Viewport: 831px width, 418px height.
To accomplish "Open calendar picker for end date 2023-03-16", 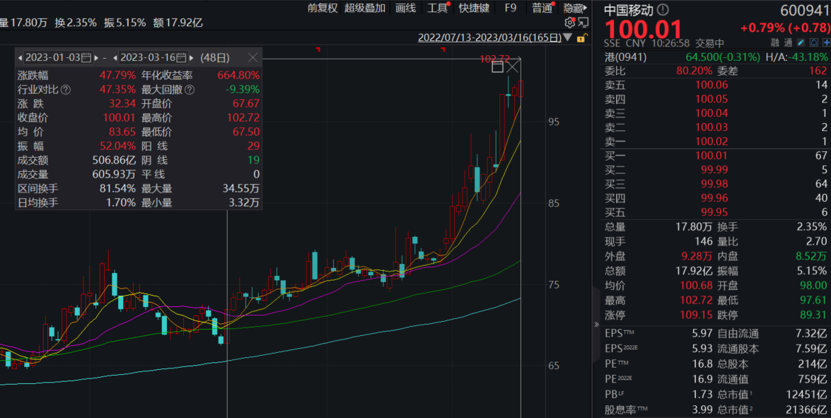I will click(x=182, y=57).
